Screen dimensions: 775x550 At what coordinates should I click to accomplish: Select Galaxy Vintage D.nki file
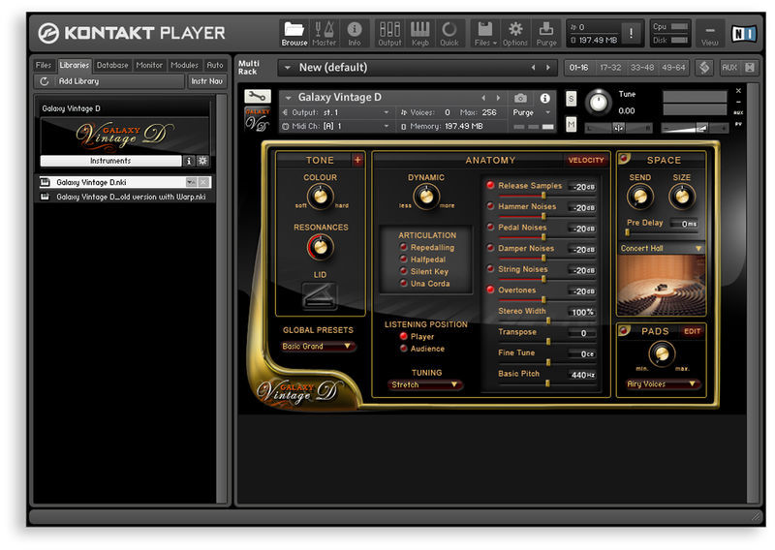click(125, 182)
